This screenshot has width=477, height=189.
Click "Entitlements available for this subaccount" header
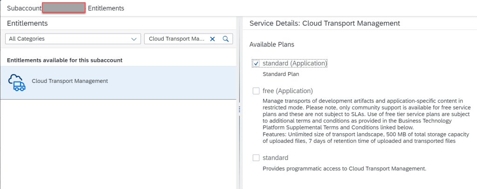65,61
